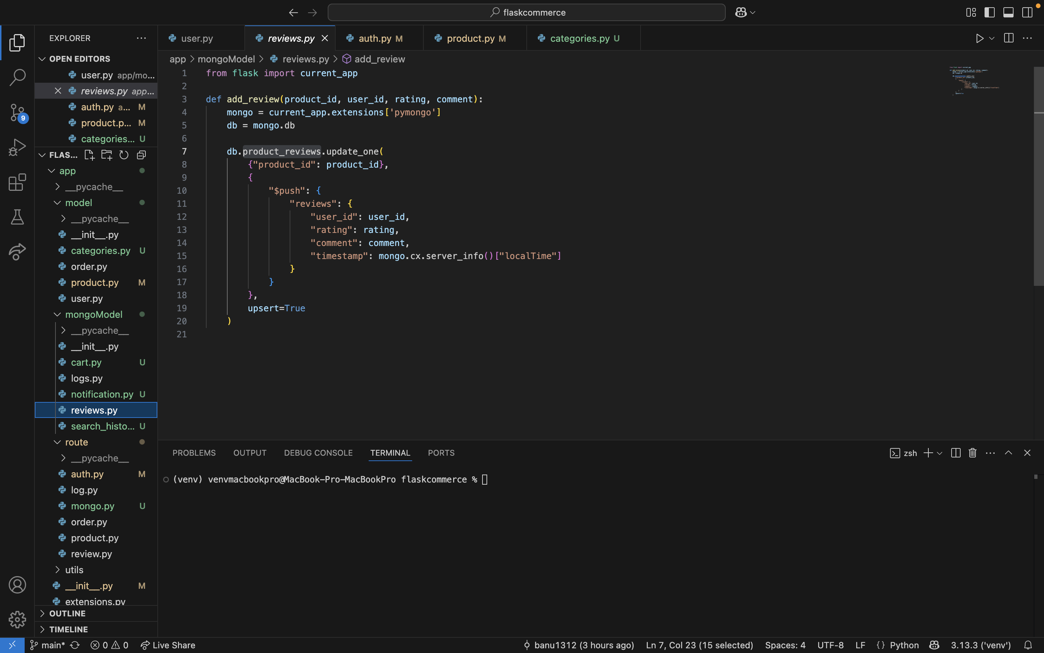Expand the TIMELINE section
Image resolution: width=1044 pixels, height=653 pixels.
42,629
